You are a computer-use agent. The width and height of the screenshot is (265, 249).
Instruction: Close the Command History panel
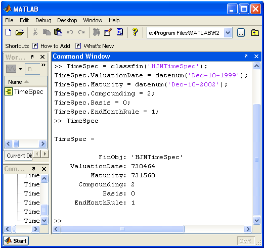tap(44, 169)
